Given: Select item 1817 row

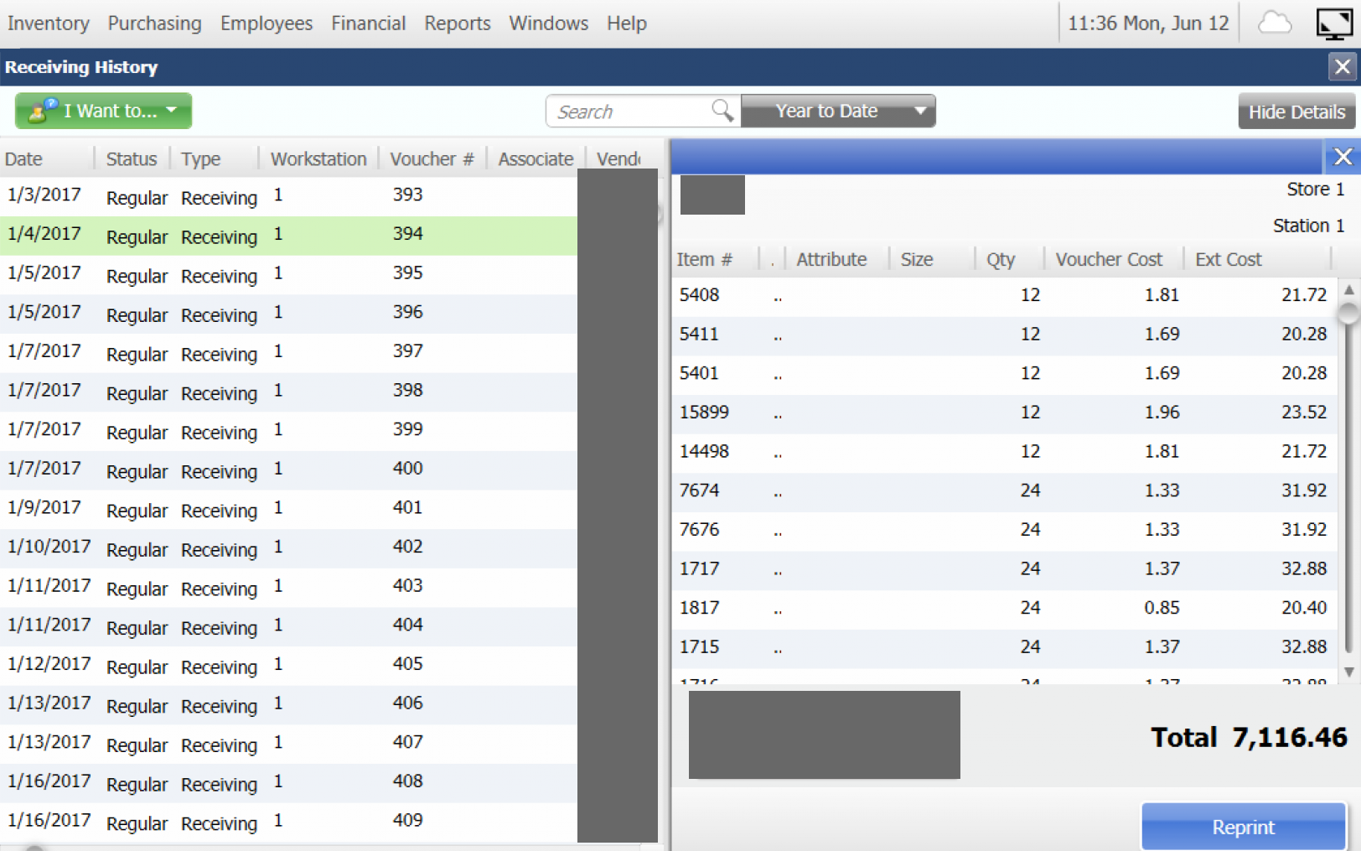Looking at the screenshot, I should (x=1004, y=608).
